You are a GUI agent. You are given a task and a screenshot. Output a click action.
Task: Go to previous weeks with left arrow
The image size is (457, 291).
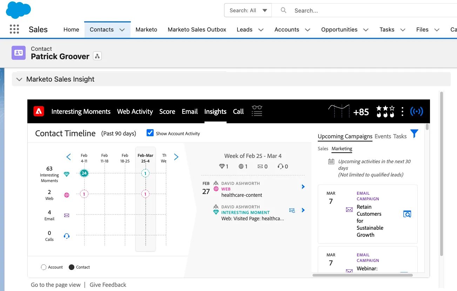(x=69, y=157)
